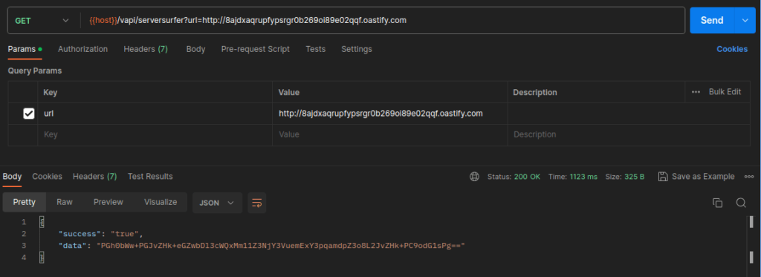Viewport: 761px width, 277px height.
Task: Click the url key cell
Action: coord(155,114)
